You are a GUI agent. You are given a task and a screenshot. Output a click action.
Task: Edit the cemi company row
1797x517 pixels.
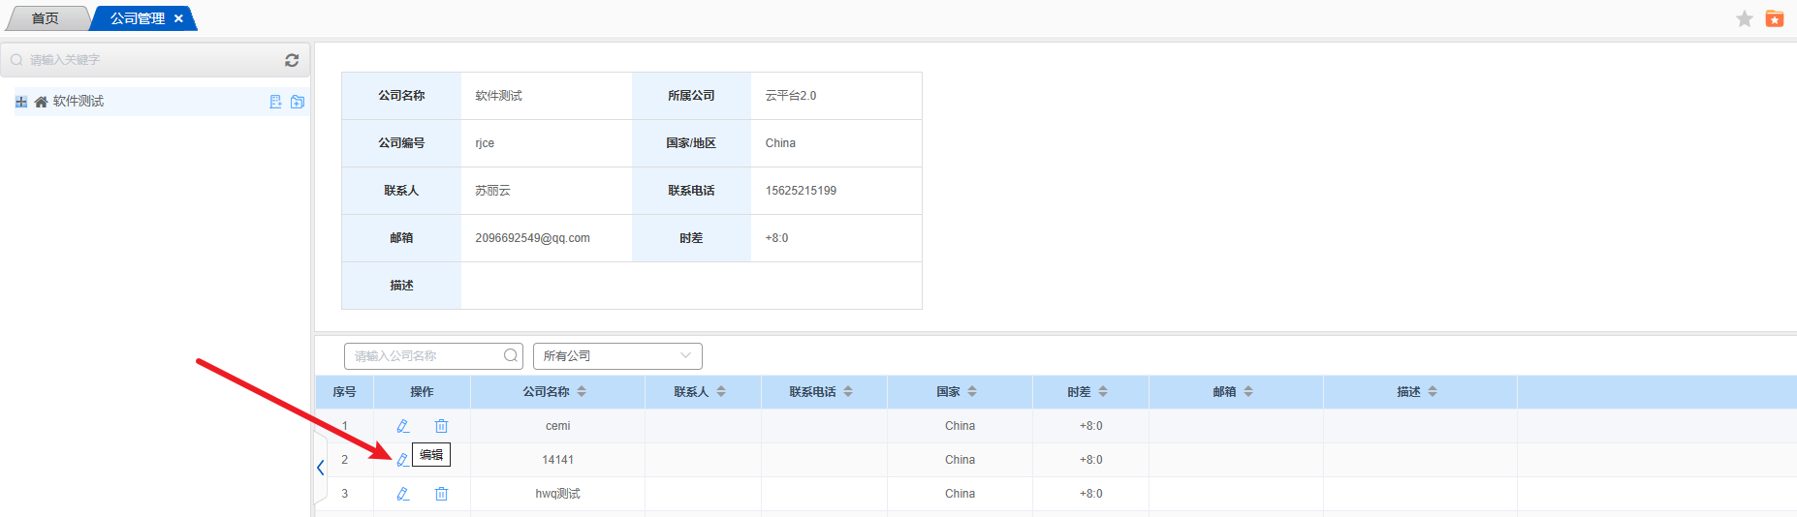(x=403, y=426)
